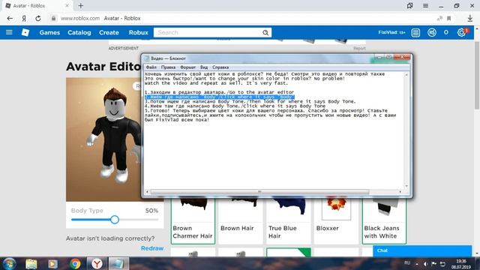The height and width of the screenshot is (270, 480).
Task: Show hidden system tray icons
Action: tap(417, 264)
